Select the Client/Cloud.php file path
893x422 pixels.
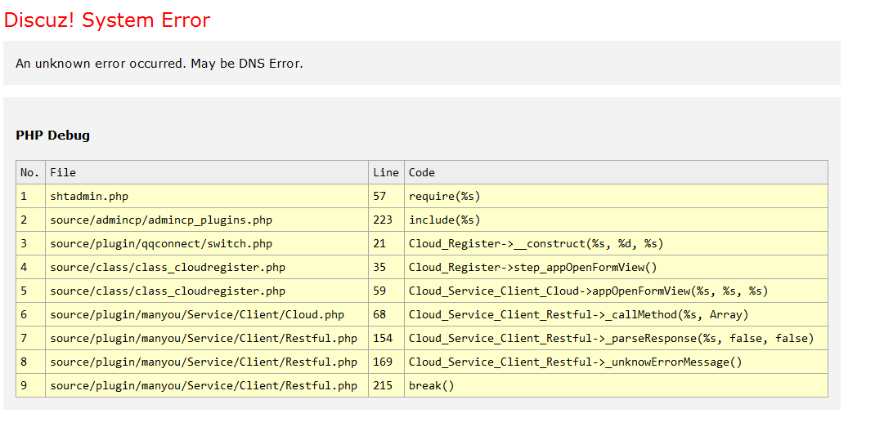point(197,314)
